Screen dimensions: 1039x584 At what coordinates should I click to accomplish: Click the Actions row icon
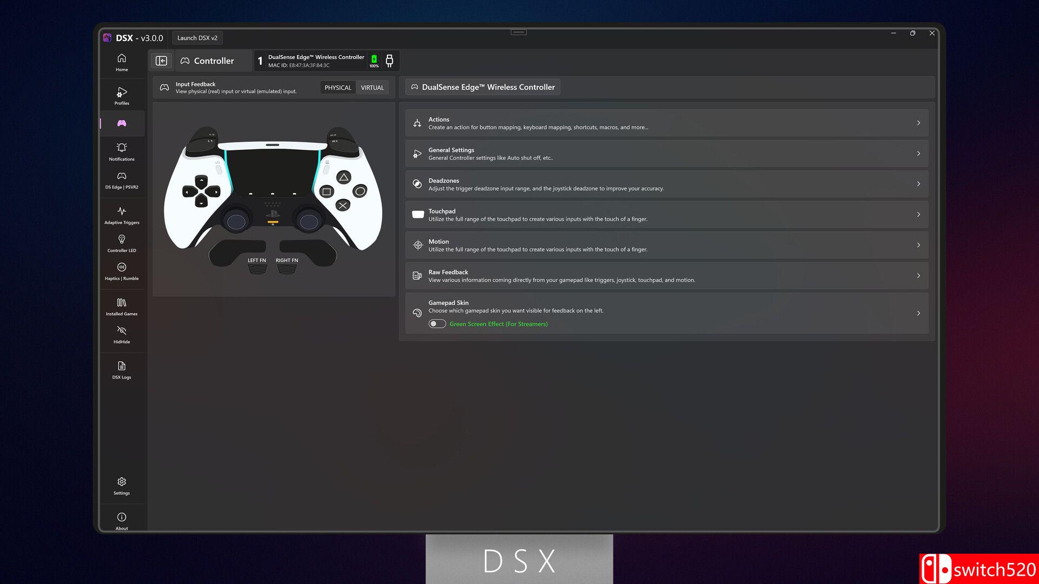click(x=417, y=123)
